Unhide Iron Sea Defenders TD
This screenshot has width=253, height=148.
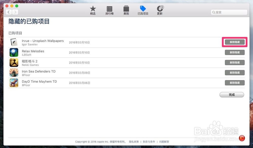[x=235, y=73]
